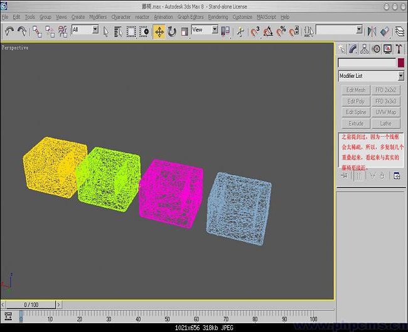
Task: Select the magenta wireframe cube
Action: 171,194
